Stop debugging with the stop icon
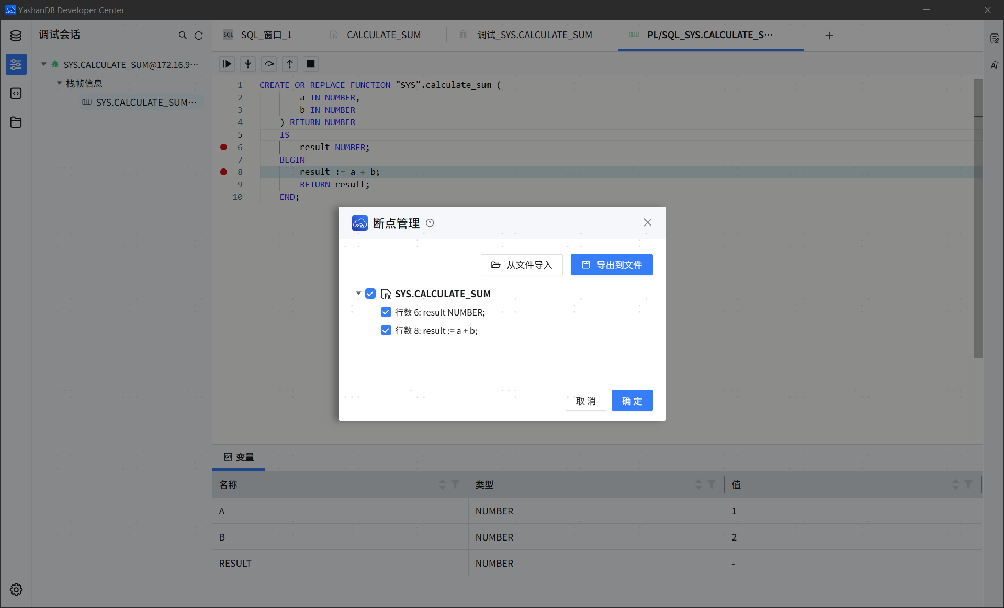Viewport: 1004px width, 608px height. (311, 64)
